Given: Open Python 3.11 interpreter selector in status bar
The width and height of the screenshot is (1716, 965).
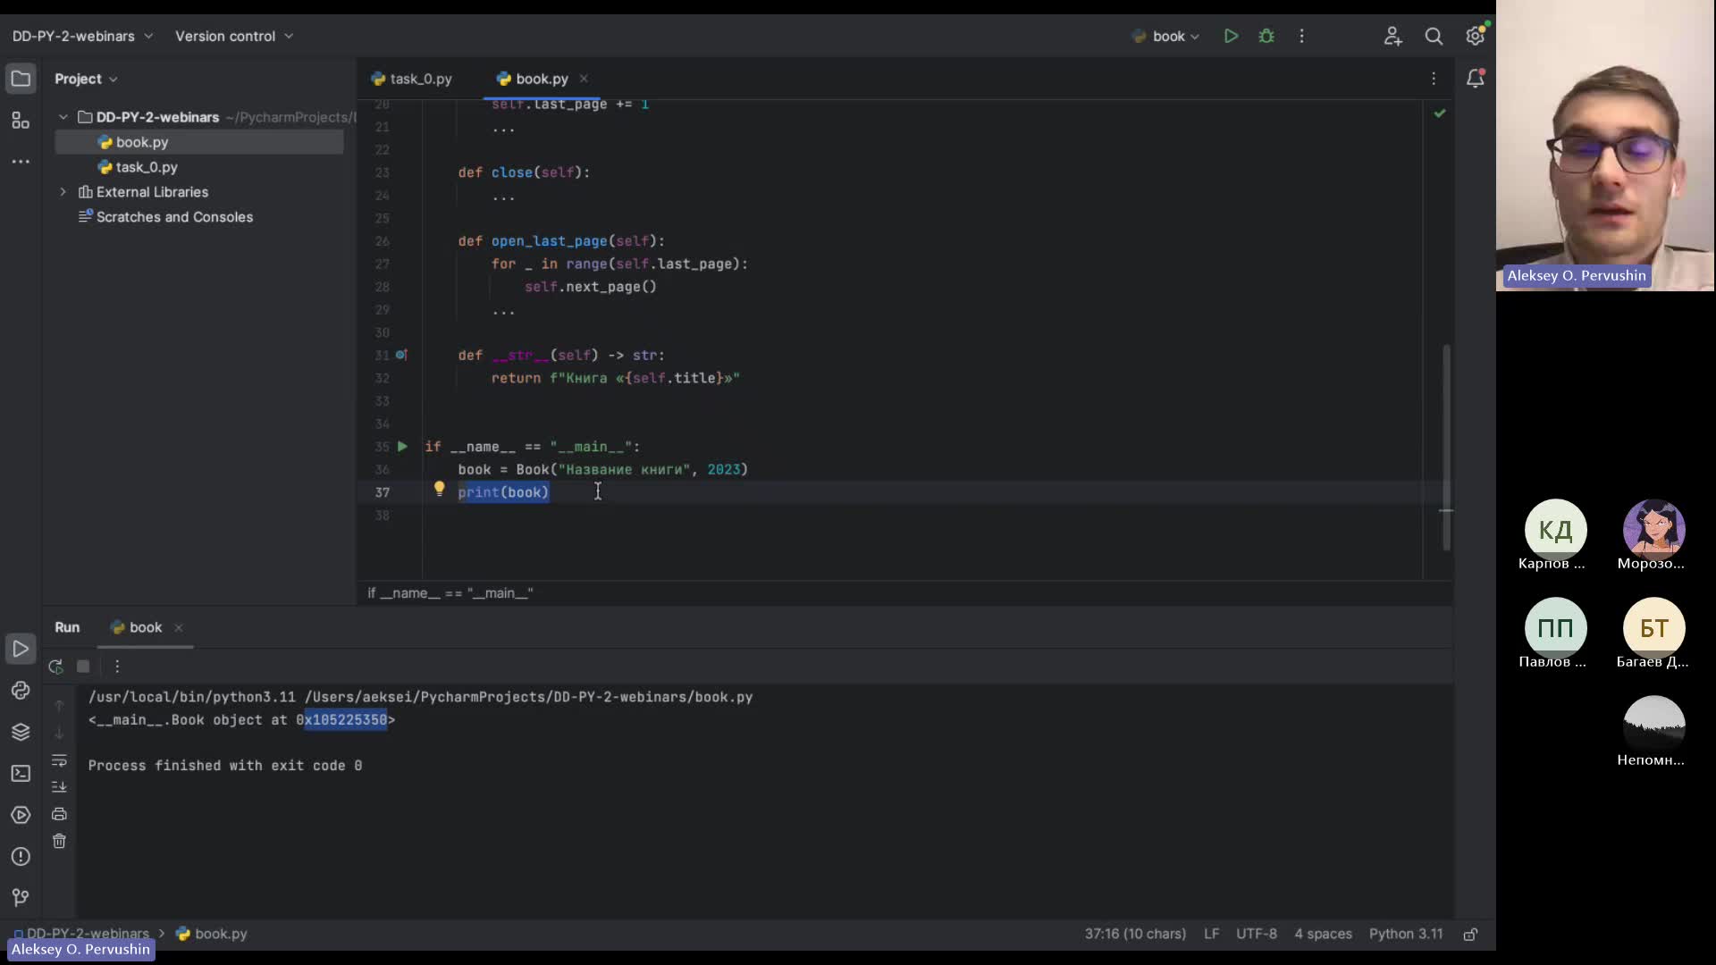Looking at the screenshot, I should coord(1405,934).
